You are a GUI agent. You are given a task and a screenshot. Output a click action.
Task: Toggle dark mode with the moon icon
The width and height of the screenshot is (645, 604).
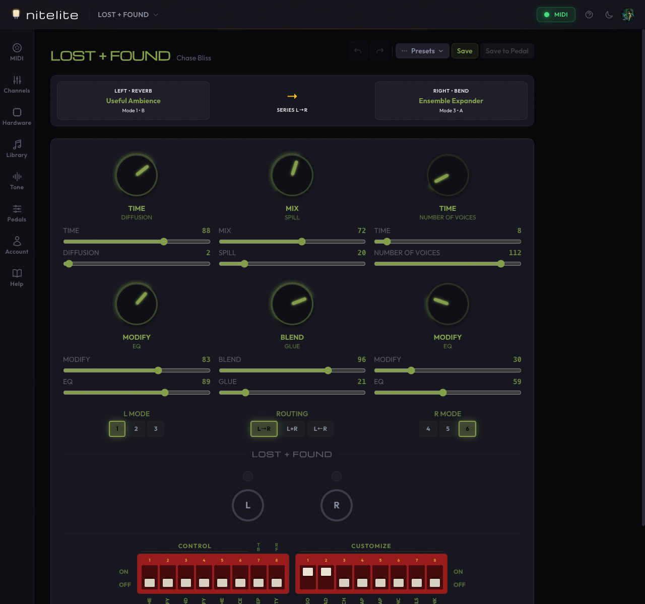(x=609, y=15)
